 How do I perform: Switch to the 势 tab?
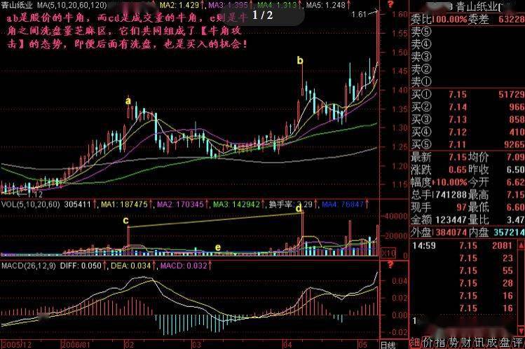tap(454, 342)
